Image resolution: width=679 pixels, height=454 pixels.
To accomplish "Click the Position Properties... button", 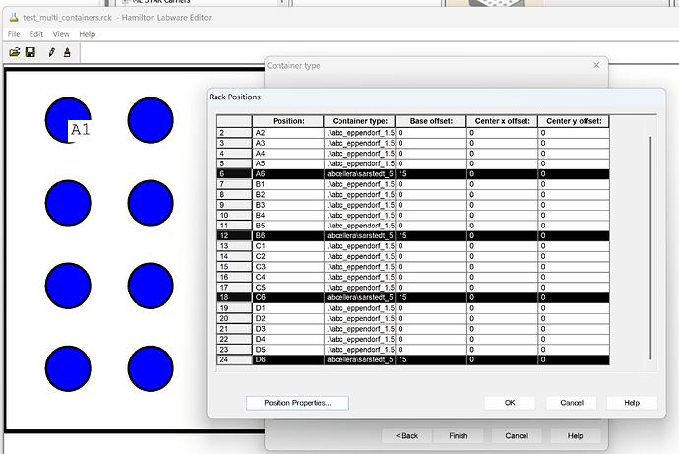I will point(297,403).
